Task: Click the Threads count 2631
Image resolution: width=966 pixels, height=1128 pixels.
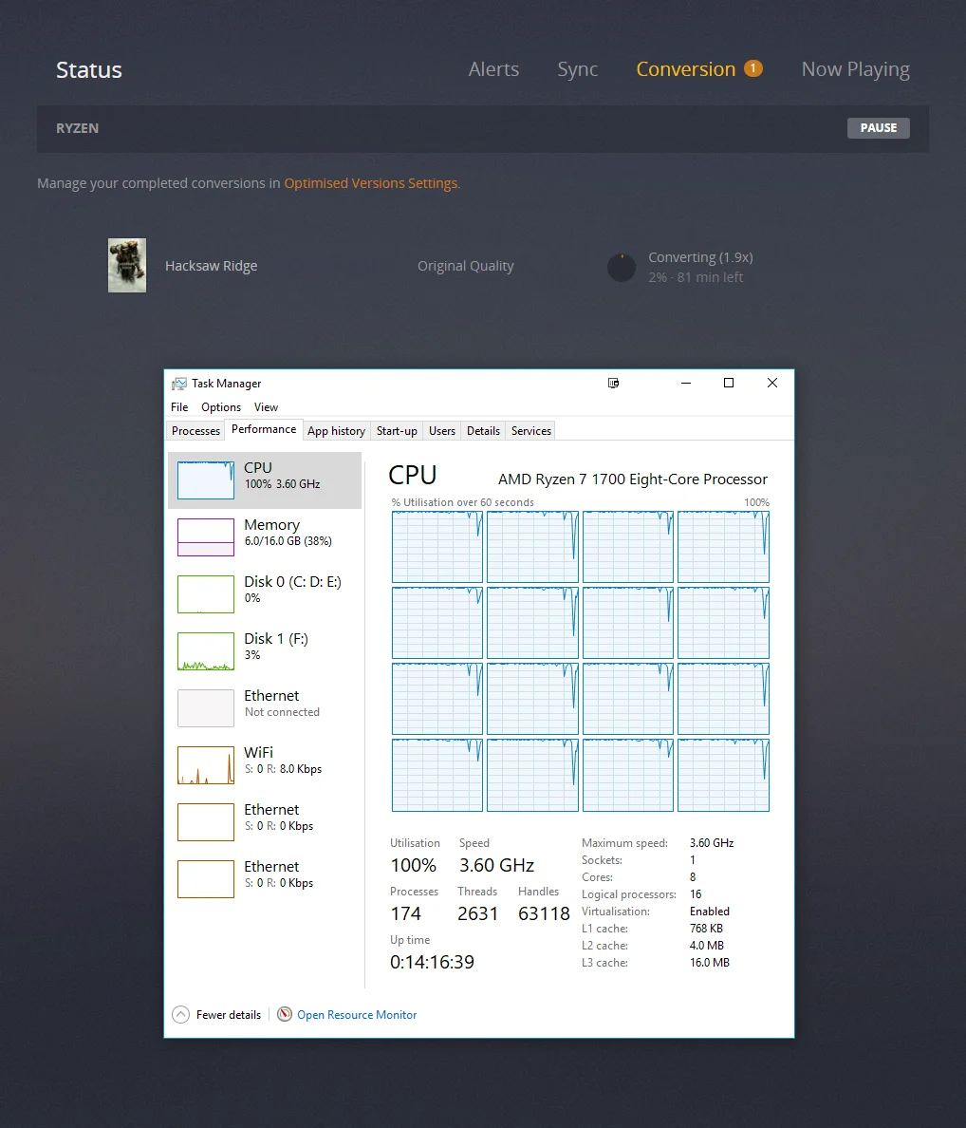Action: (478, 913)
